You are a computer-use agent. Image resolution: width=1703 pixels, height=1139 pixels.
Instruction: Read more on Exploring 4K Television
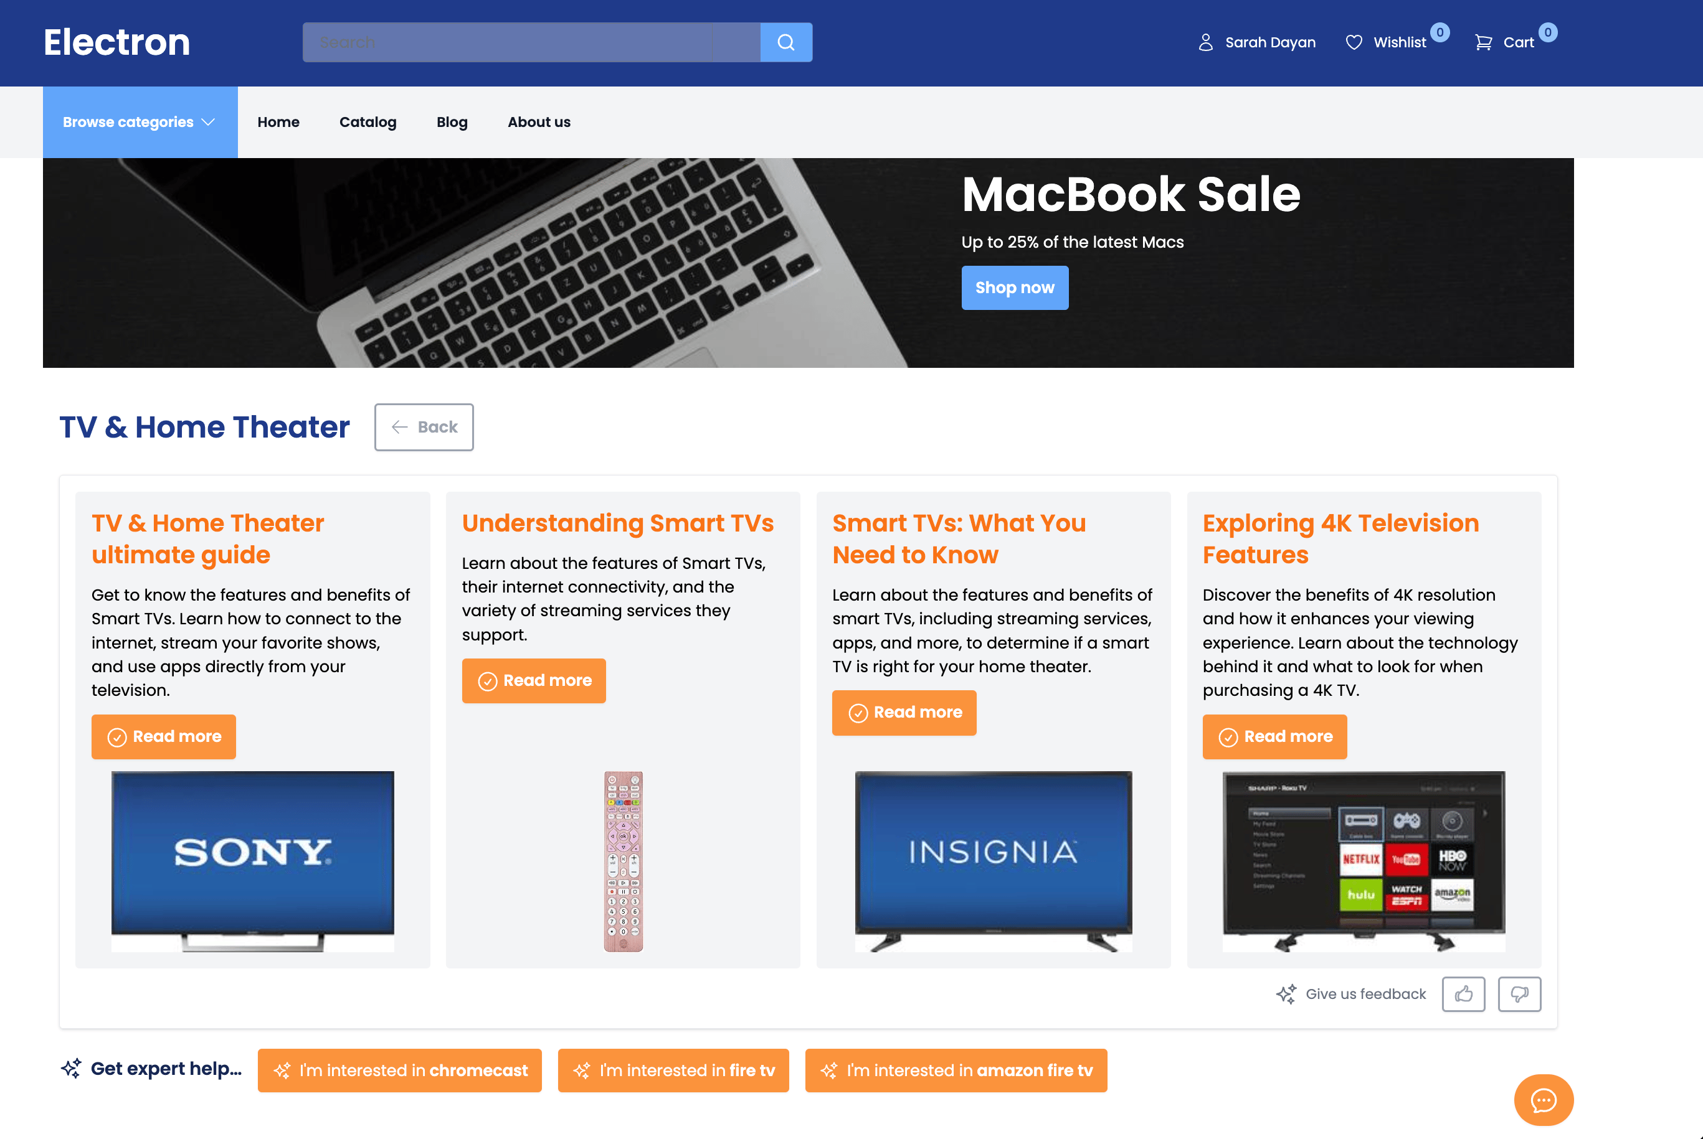tap(1274, 736)
